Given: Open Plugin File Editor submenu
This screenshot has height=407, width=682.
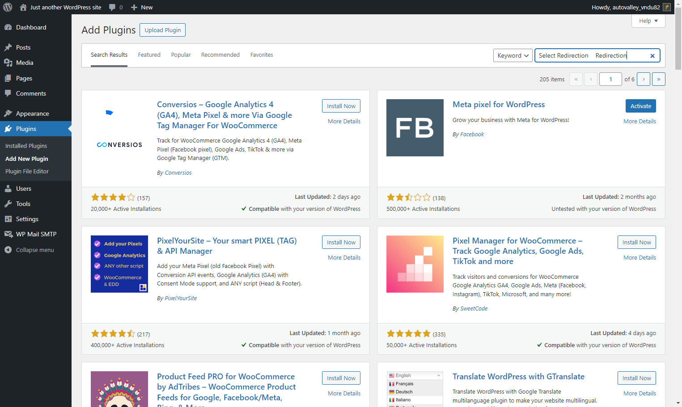Looking at the screenshot, I should point(27,172).
